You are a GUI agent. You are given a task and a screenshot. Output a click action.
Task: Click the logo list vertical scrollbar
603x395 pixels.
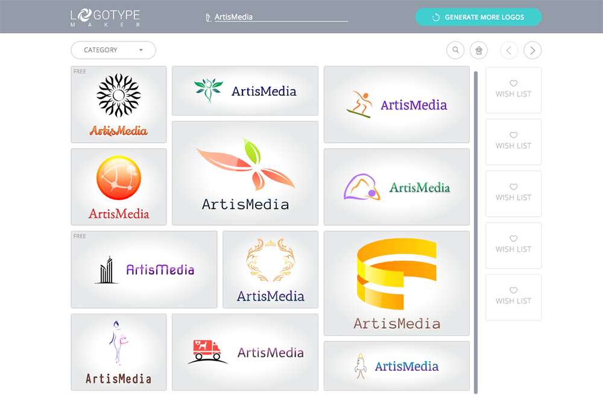pos(476,232)
